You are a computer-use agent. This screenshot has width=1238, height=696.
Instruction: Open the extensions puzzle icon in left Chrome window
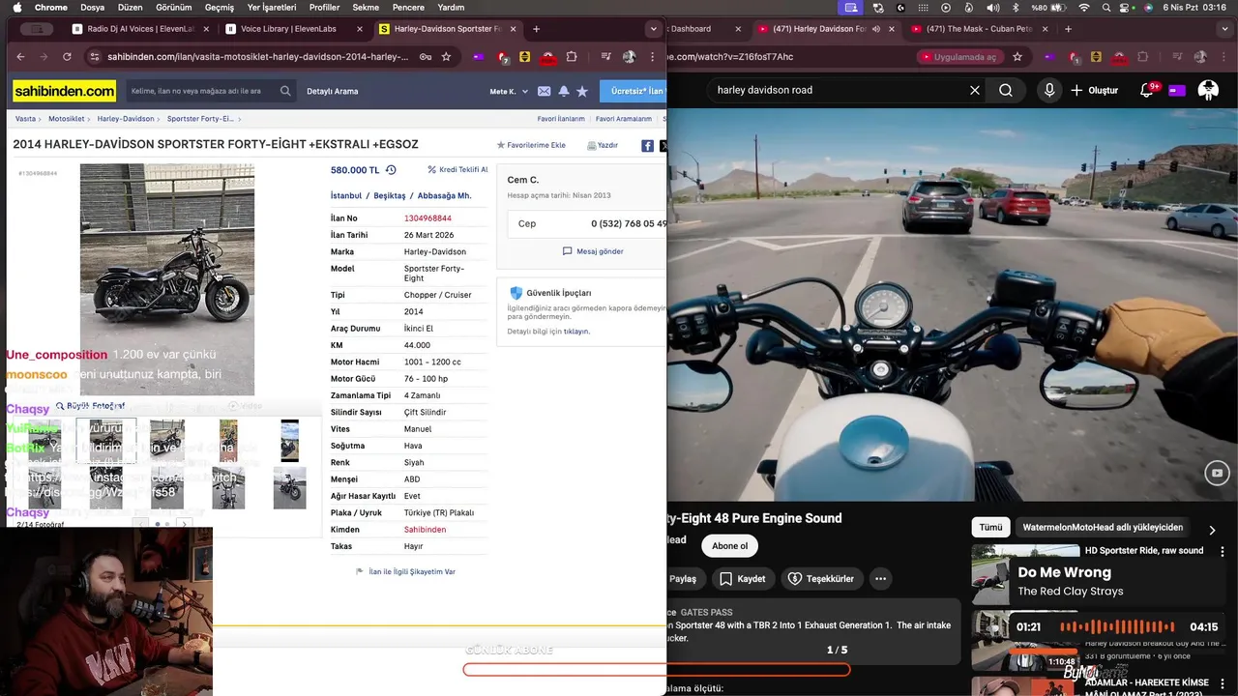click(572, 57)
